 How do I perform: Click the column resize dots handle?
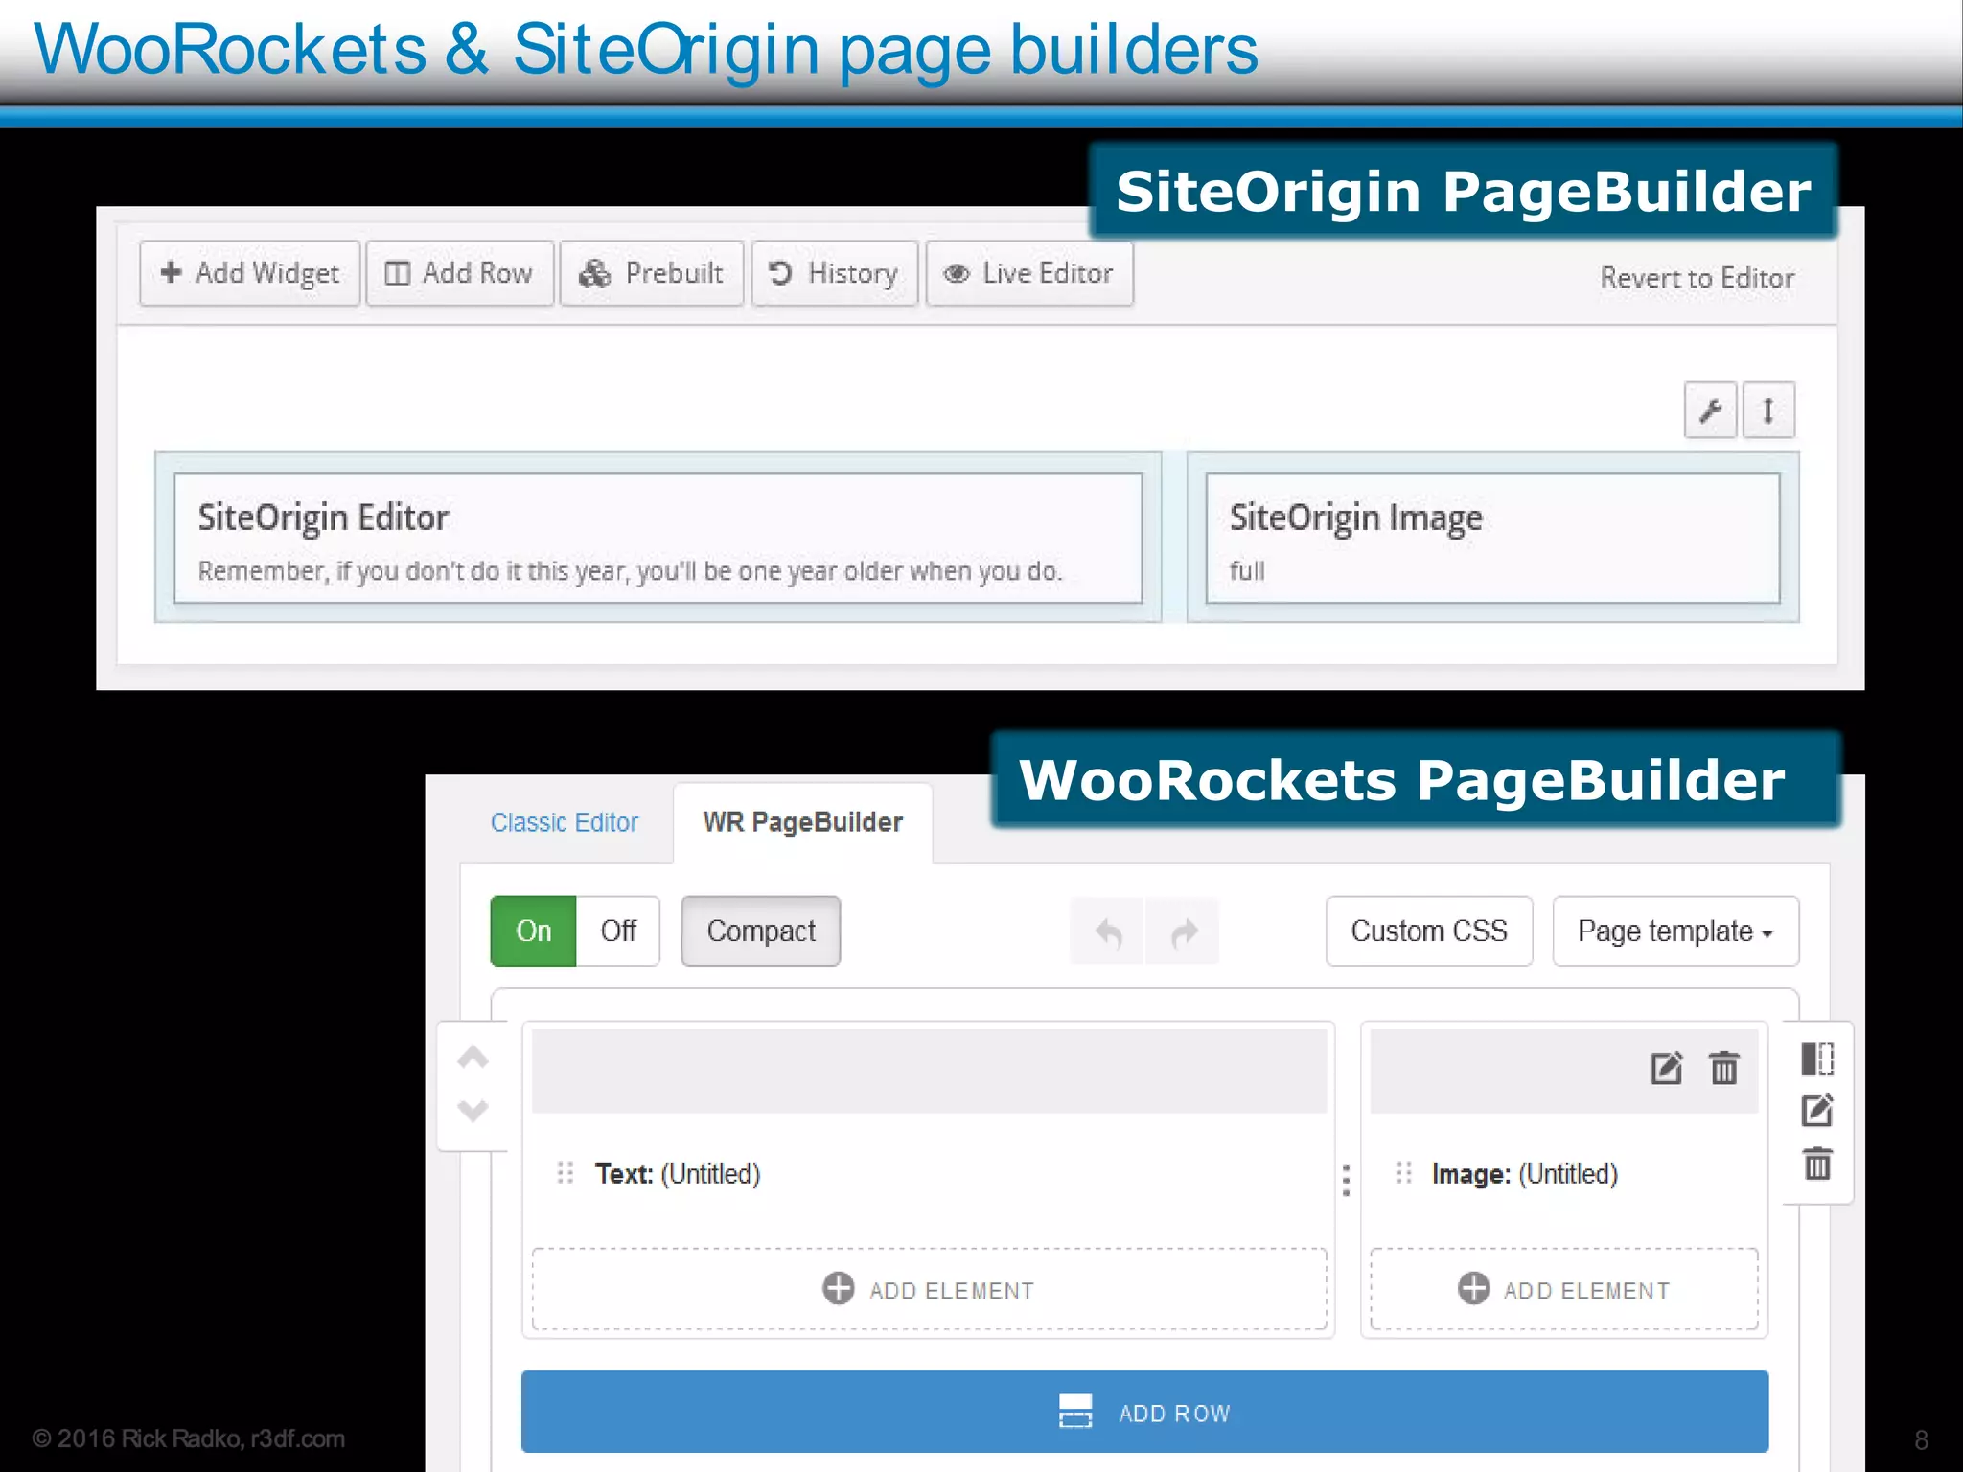coord(1347,1181)
